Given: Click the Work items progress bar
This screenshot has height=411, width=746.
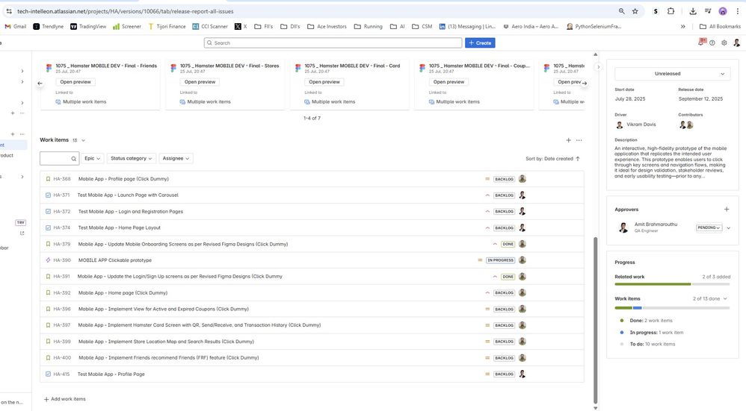Looking at the screenshot, I should (672, 308).
